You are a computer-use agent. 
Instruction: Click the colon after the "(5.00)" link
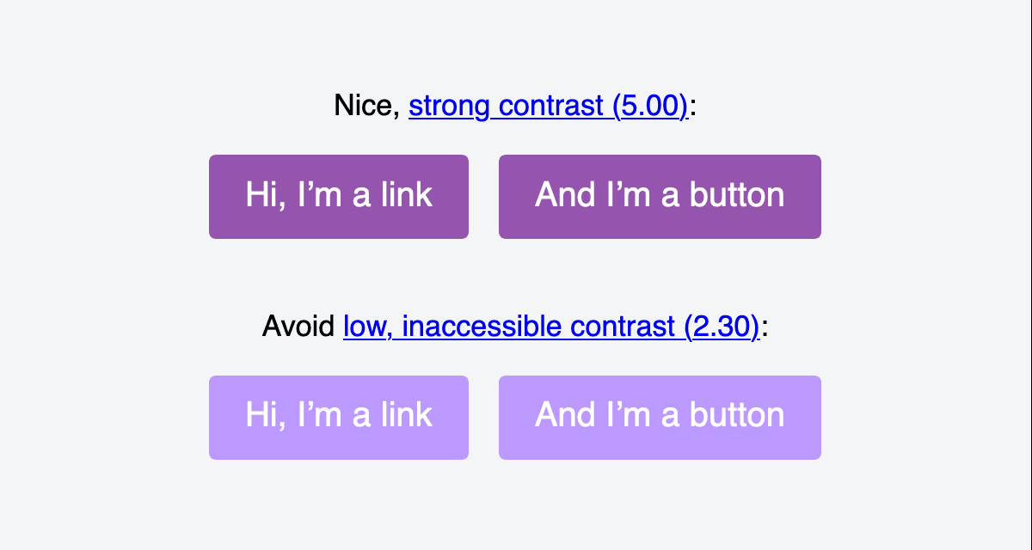[x=693, y=108]
